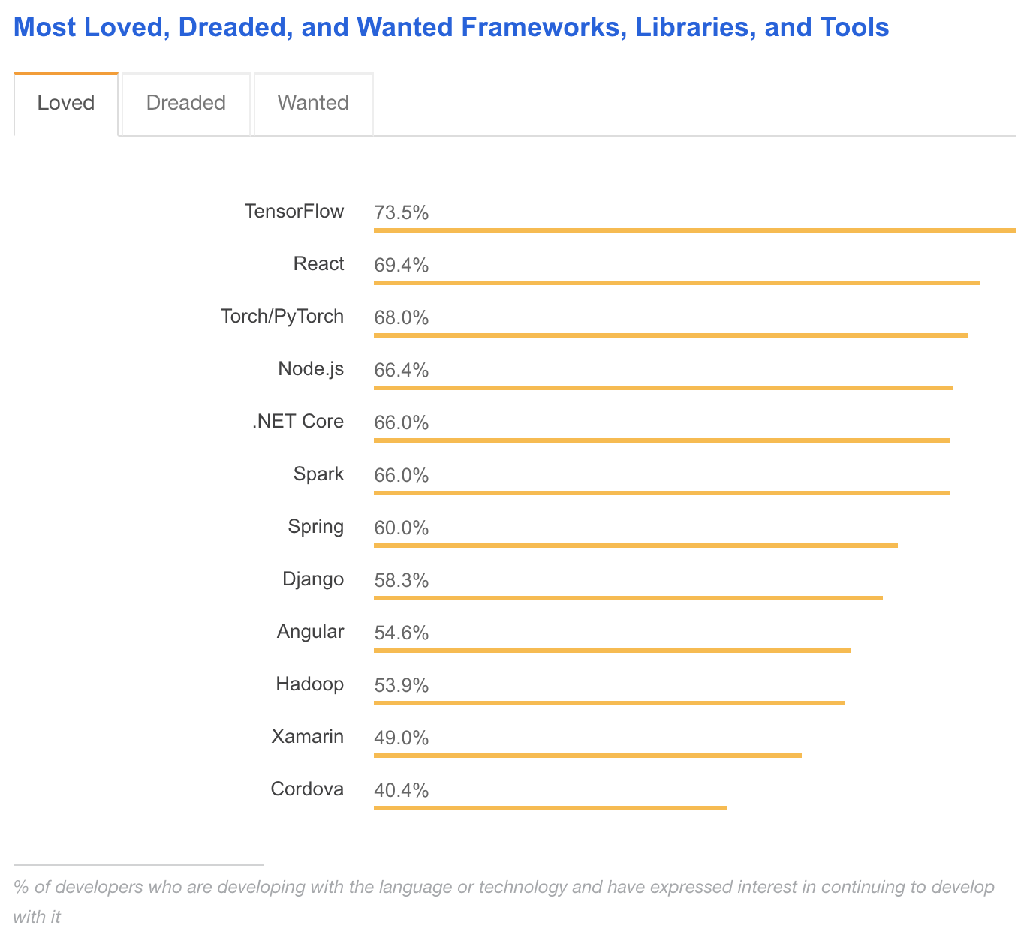Click the React label

(x=319, y=264)
